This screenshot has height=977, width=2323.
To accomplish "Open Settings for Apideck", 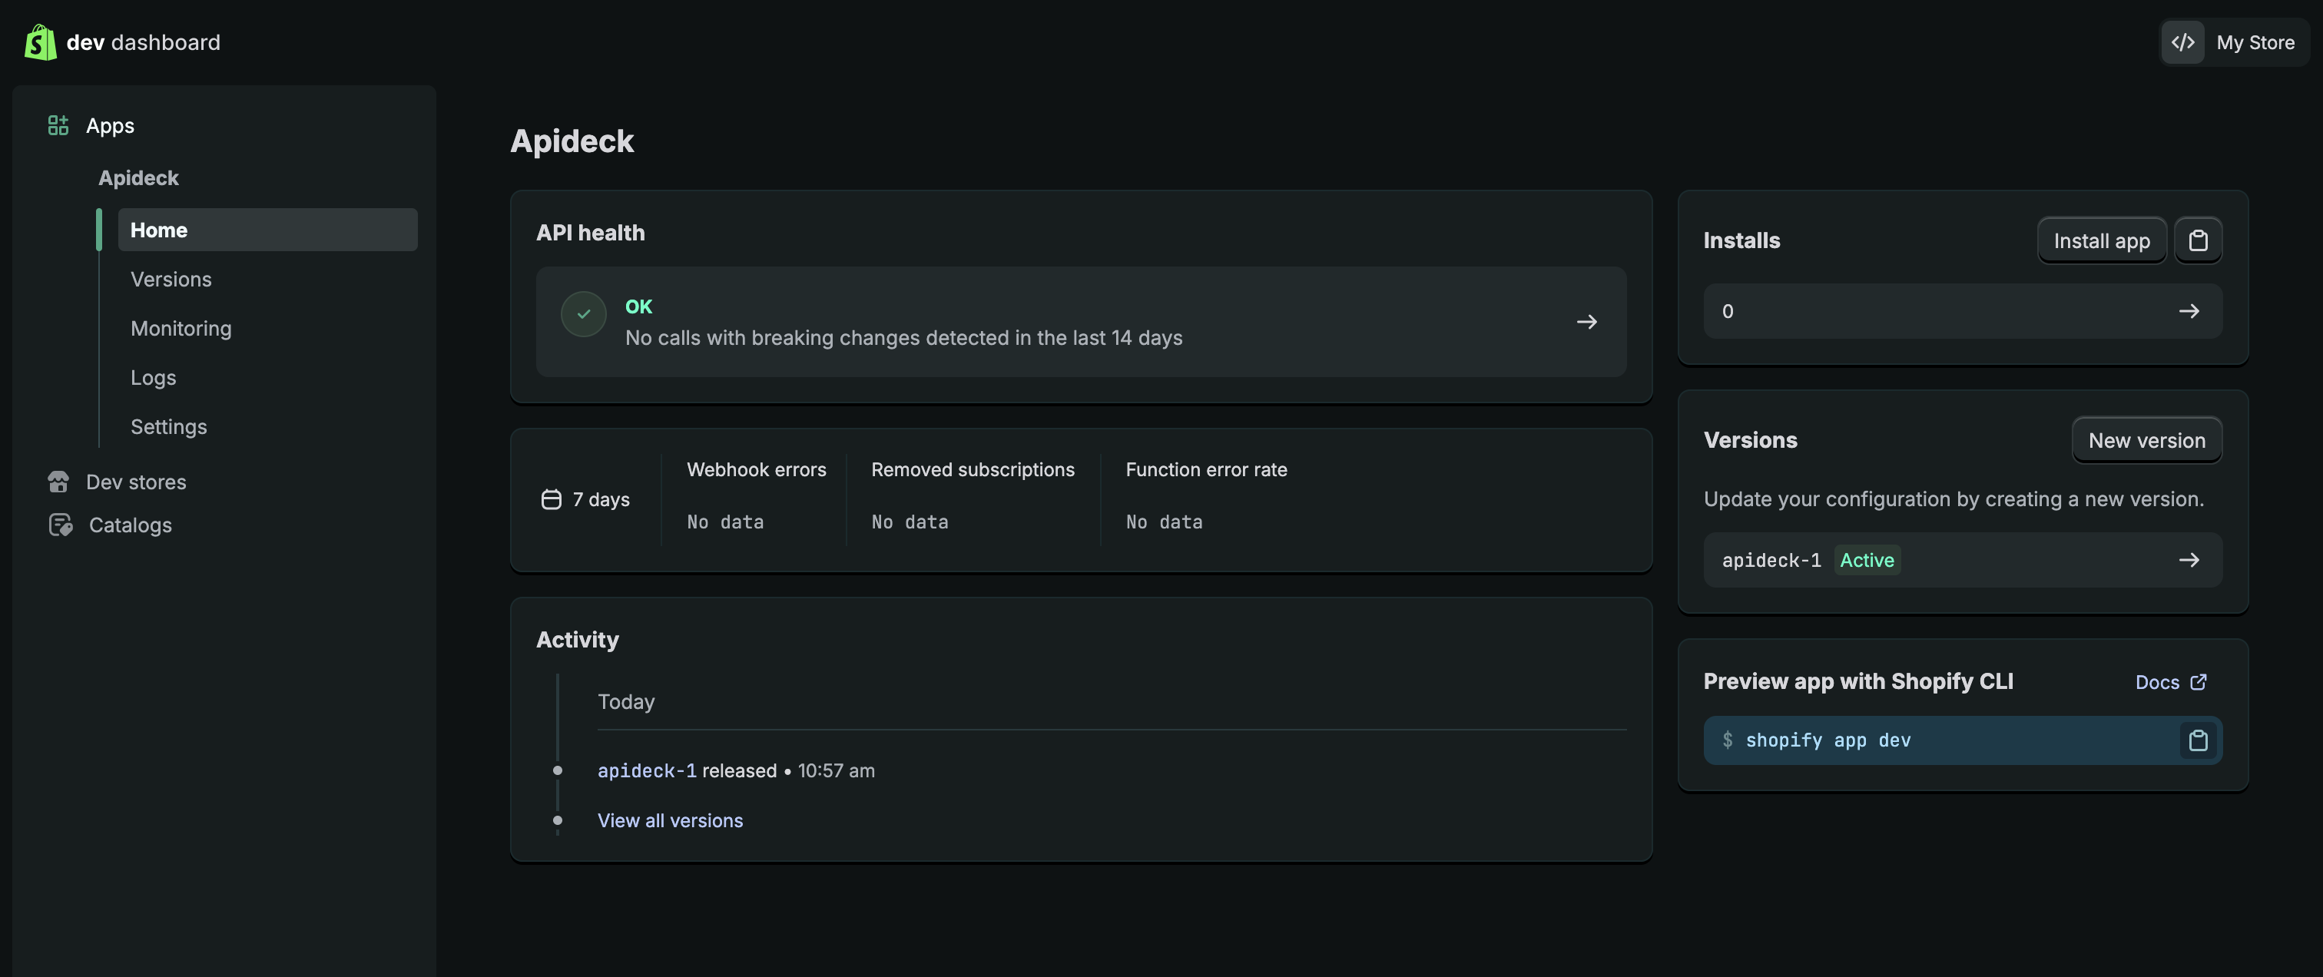I will click(169, 426).
